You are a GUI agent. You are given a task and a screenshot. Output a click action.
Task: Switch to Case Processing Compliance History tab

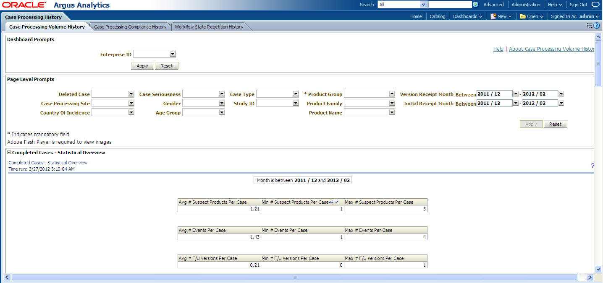130,27
